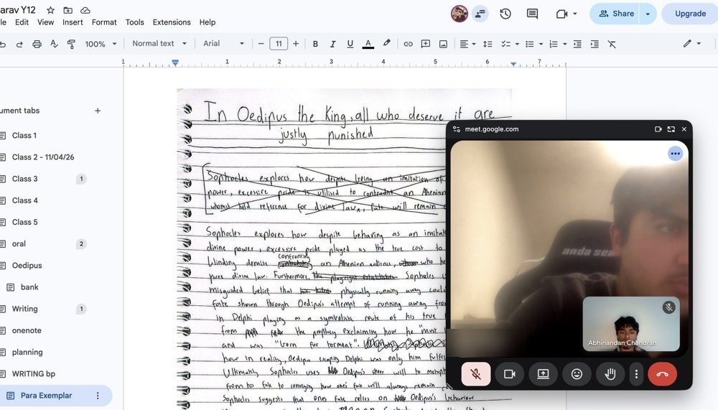Open line and paragraph spacing
The image size is (718, 410).
[488, 44]
